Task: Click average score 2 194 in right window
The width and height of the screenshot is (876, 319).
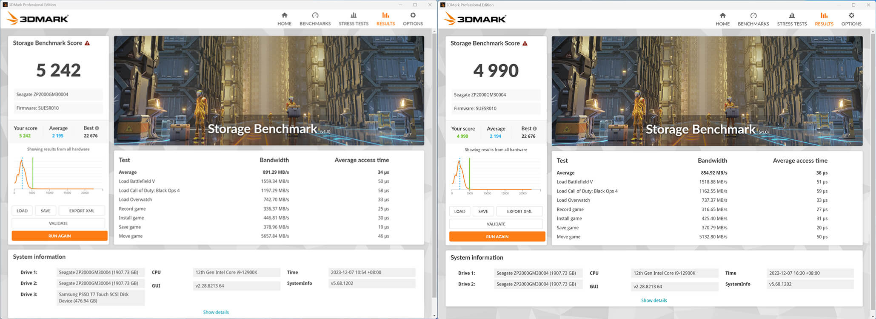Action: point(495,136)
